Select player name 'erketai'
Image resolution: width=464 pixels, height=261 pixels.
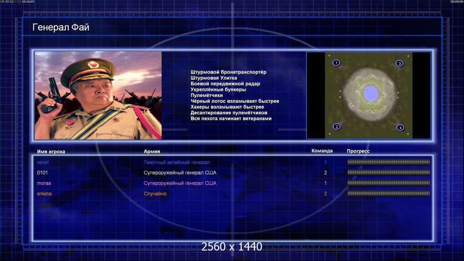coord(44,194)
